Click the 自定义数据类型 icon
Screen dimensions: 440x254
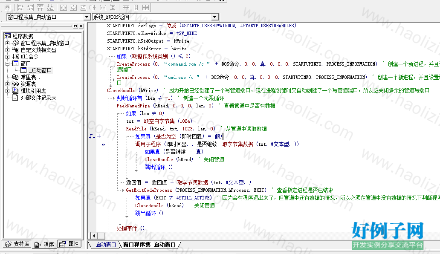[x=15, y=49]
